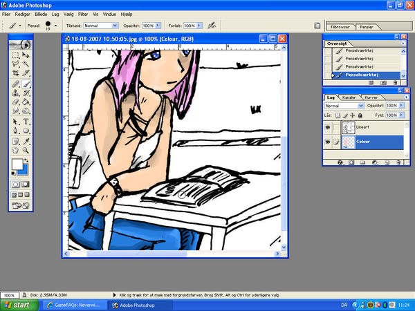This screenshot has height=311, width=415.
Task: Select the Paint Bucket tool
Action: click(26, 102)
